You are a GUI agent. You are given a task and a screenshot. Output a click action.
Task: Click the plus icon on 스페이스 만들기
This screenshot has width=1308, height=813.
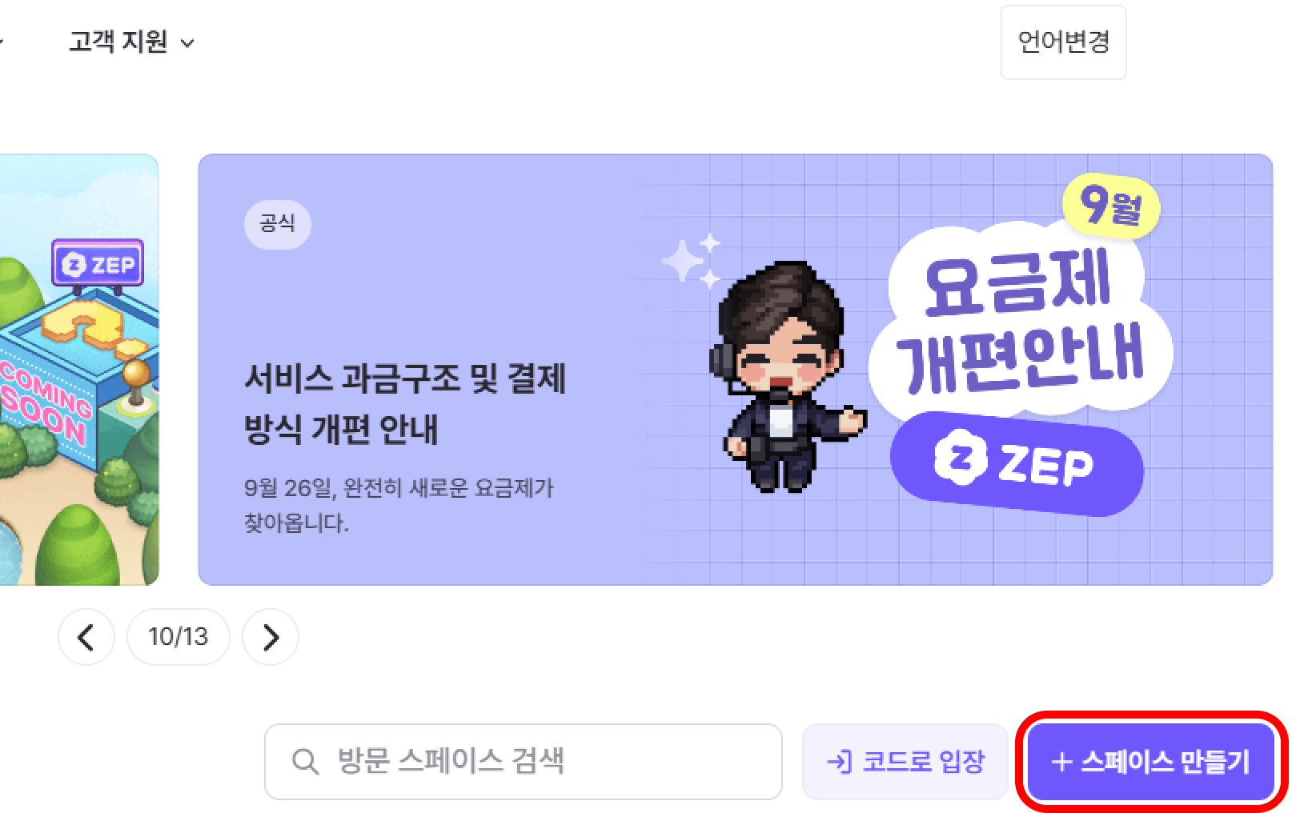[1061, 762]
